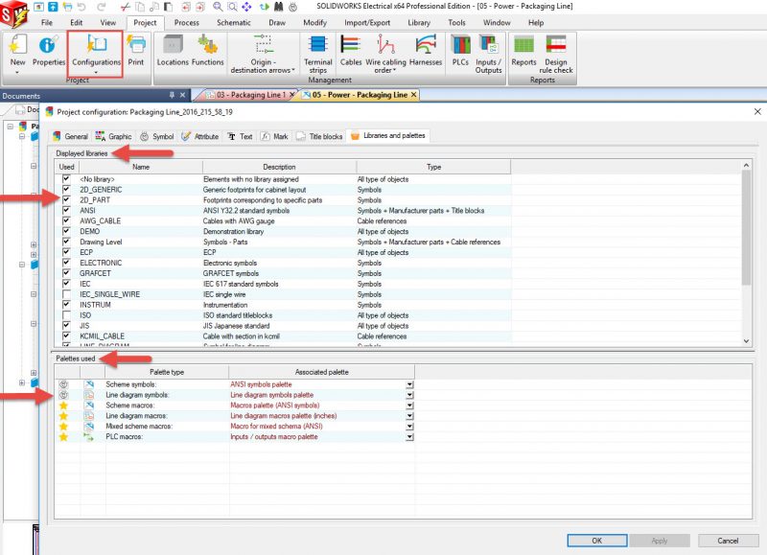Switch to the General tab
767x555 pixels.
point(70,136)
